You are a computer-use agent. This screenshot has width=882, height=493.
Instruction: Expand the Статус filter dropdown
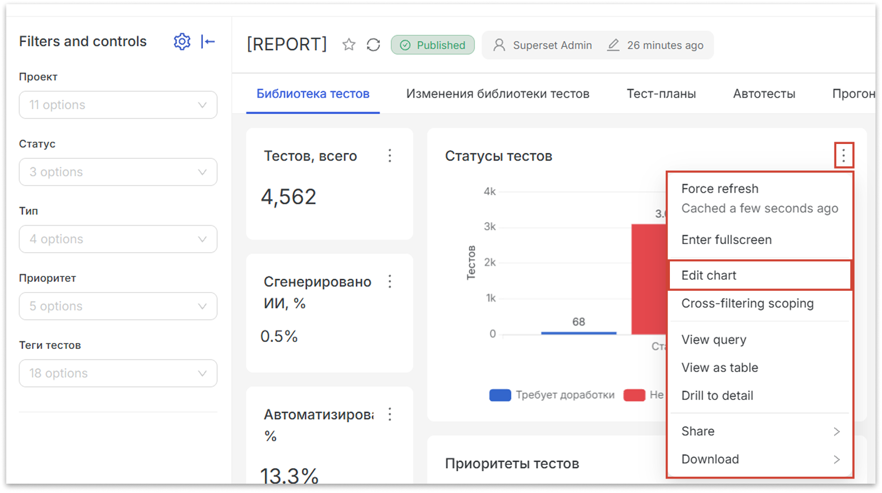pyautogui.click(x=118, y=172)
